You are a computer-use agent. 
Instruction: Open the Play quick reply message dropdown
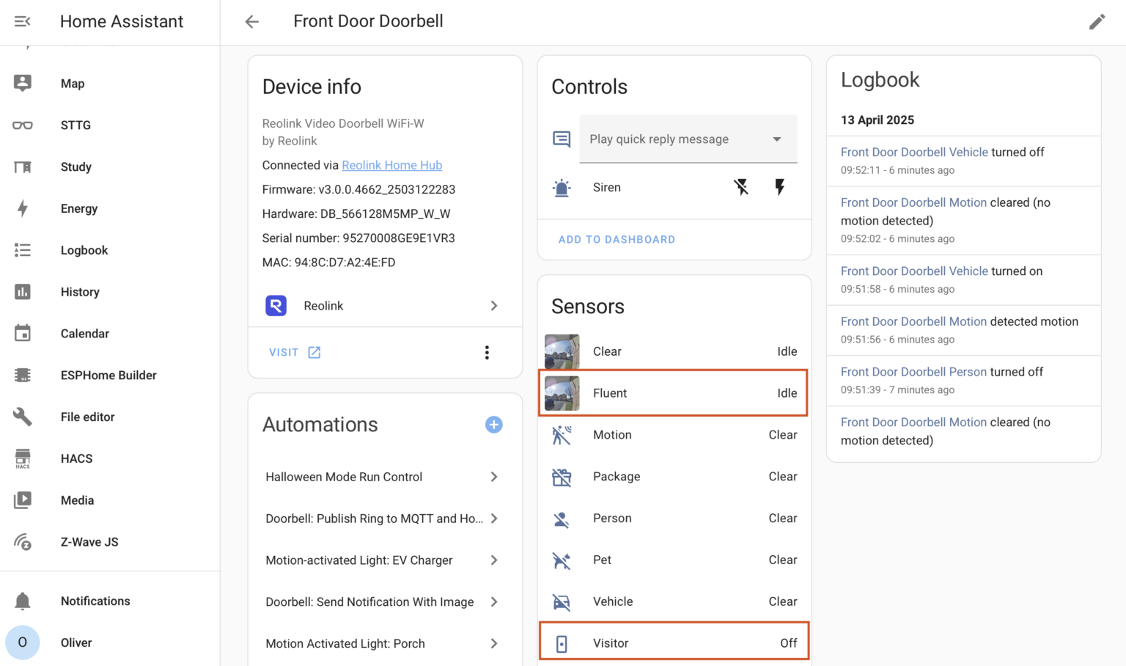688,139
